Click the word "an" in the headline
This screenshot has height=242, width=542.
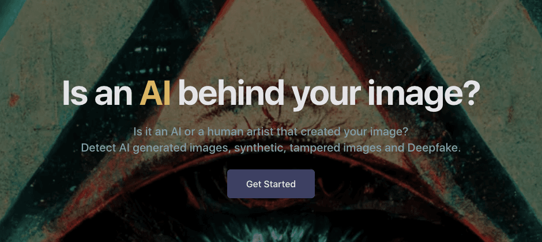click(x=114, y=96)
